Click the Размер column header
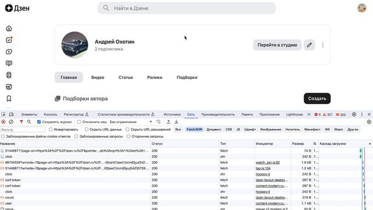Image resolution: width=373 pixels, height=210 pixels. tap(301, 144)
